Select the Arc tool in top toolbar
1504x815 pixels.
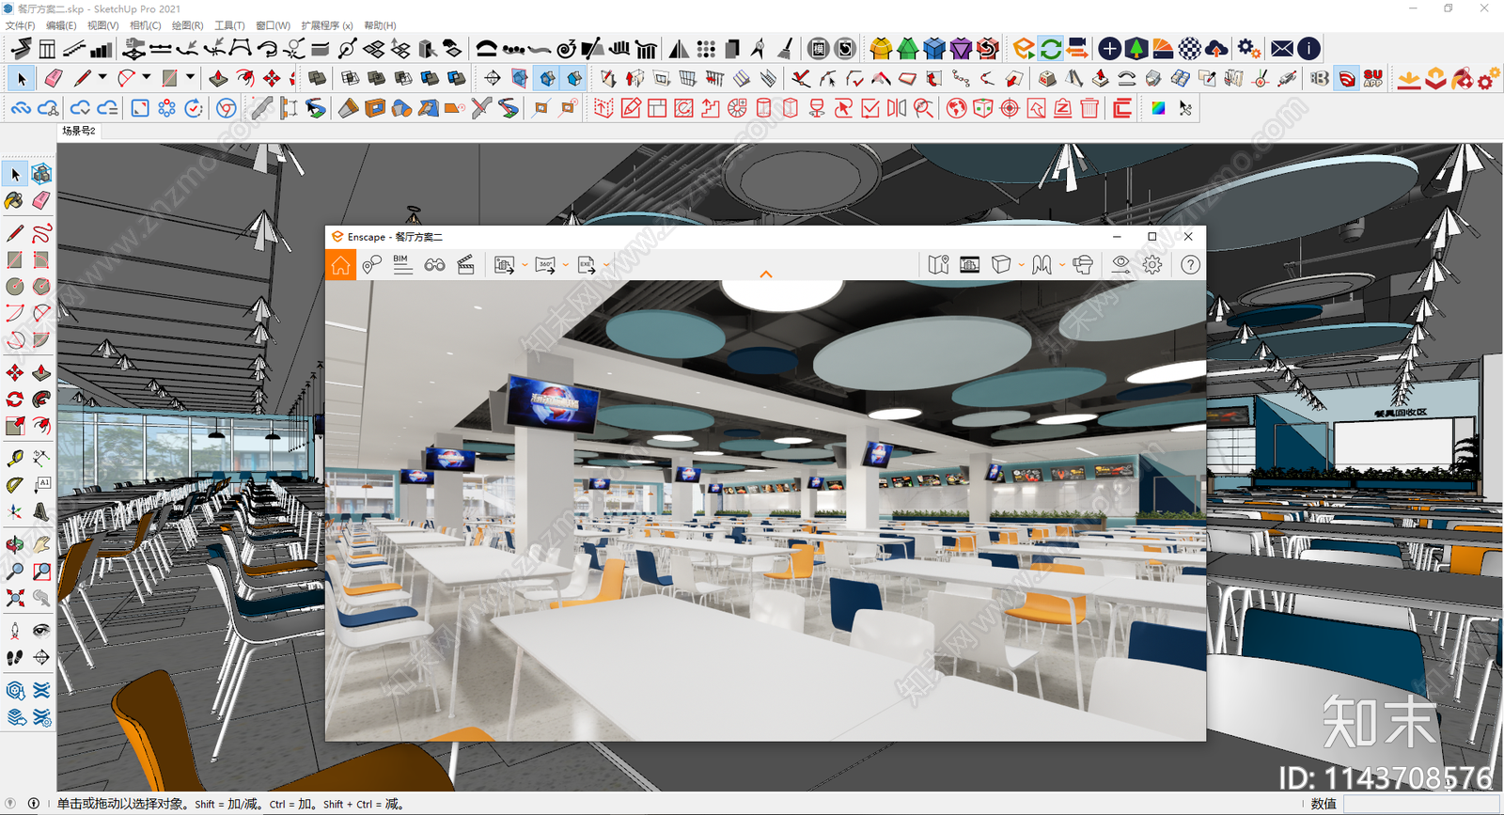click(126, 78)
